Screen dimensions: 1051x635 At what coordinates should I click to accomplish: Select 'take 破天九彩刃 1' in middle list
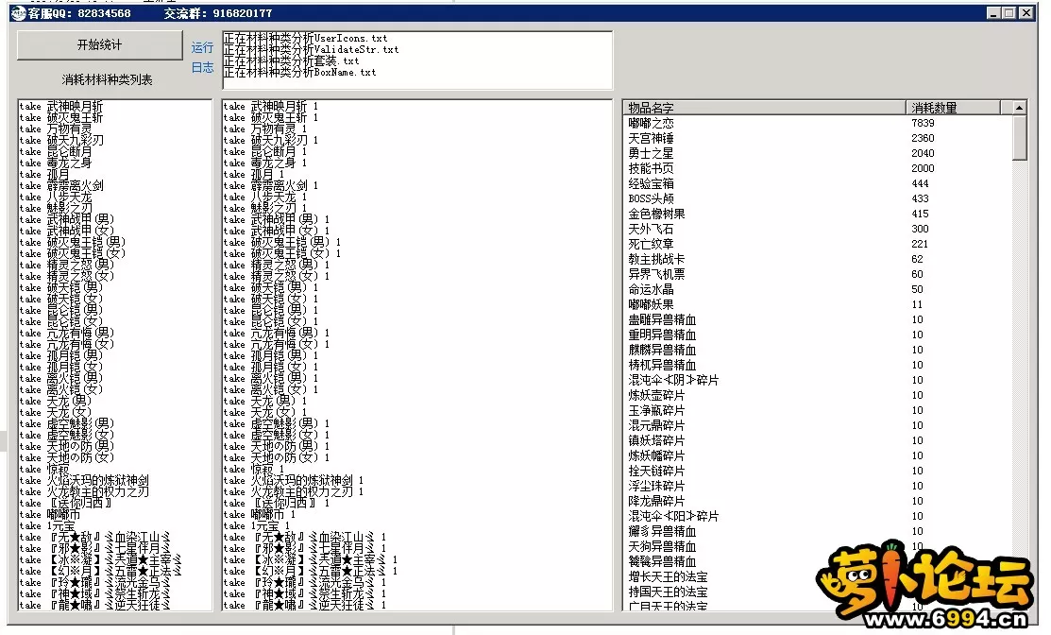271,140
